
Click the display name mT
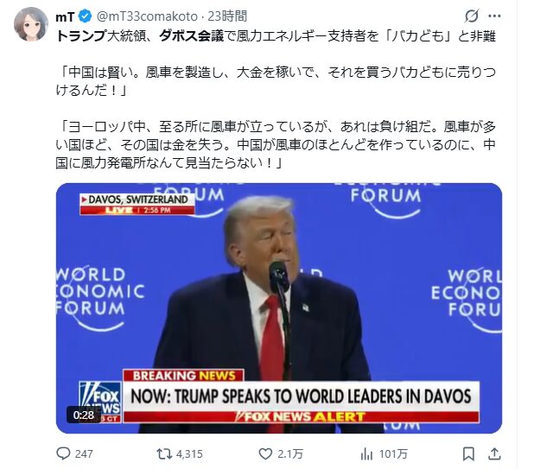click(65, 16)
